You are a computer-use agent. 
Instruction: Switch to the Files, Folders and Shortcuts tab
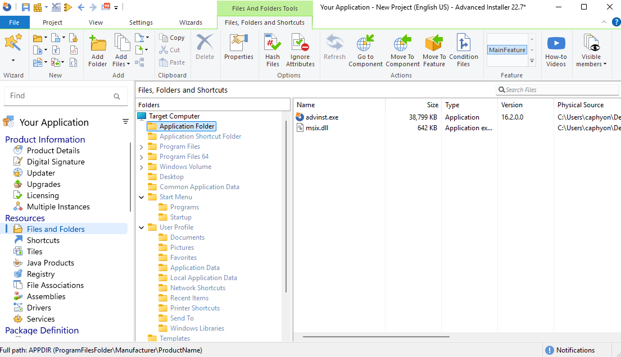tap(265, 22)
